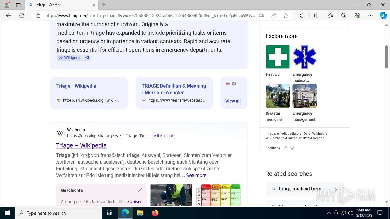
Task: Click 'Related searches' heading
Action: 289,174
